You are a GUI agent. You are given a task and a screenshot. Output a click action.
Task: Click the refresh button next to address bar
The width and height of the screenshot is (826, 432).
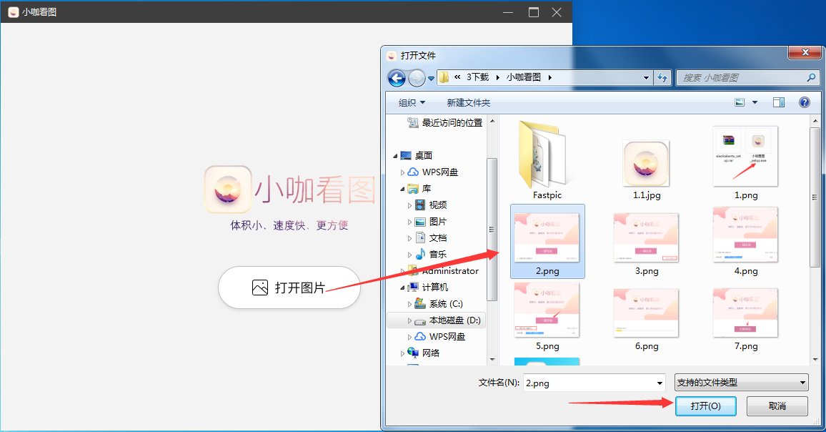pyautogui.click(x=662, y=77)
